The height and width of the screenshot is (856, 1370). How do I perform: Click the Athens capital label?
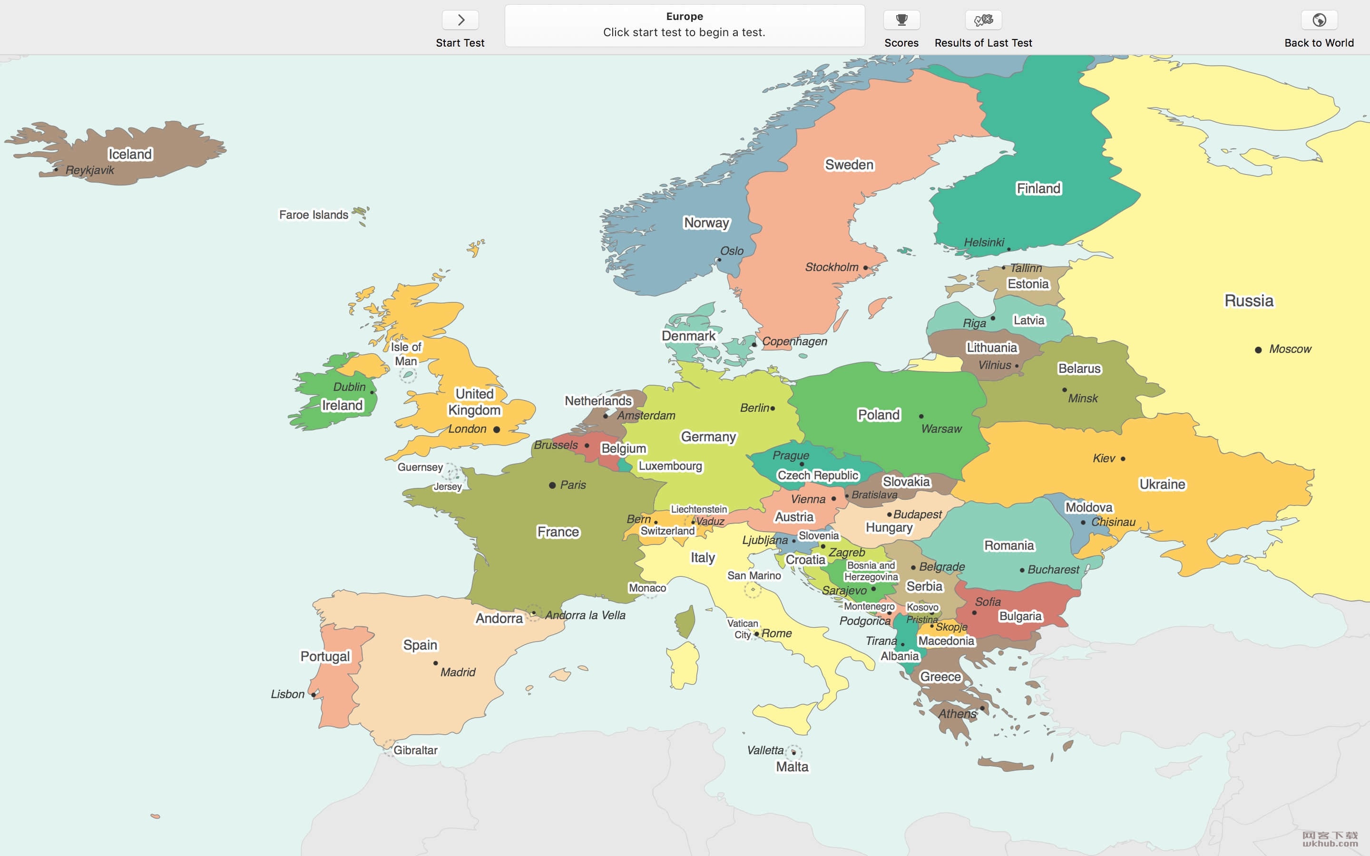957,714
